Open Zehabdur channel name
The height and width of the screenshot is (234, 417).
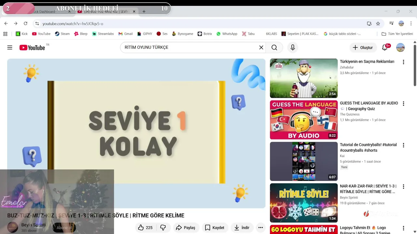tap(347, 67)
